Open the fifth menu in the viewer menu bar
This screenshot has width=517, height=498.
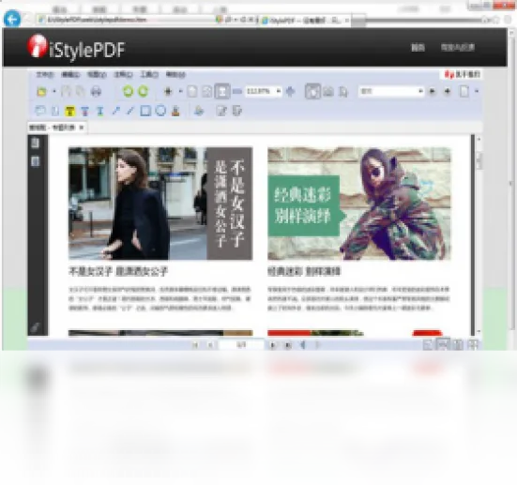click(149, 74)
